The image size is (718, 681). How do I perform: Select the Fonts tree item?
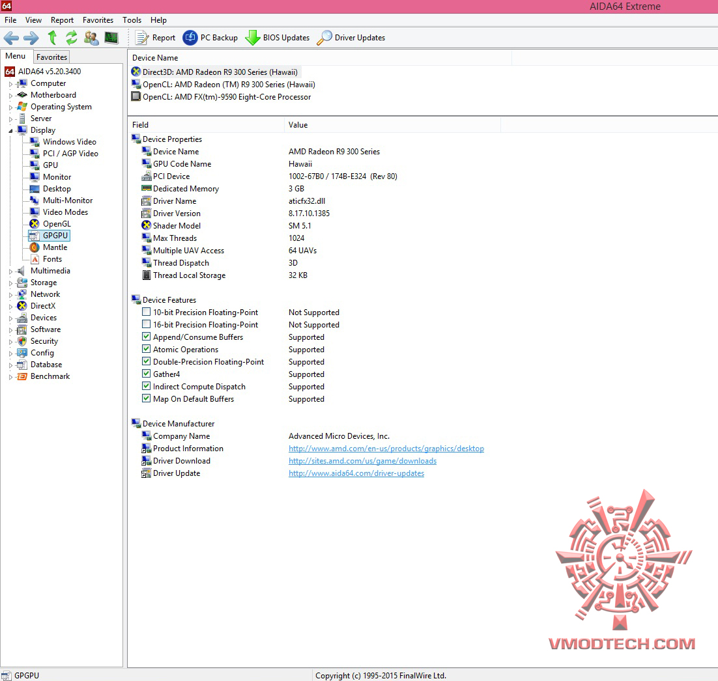52,259
